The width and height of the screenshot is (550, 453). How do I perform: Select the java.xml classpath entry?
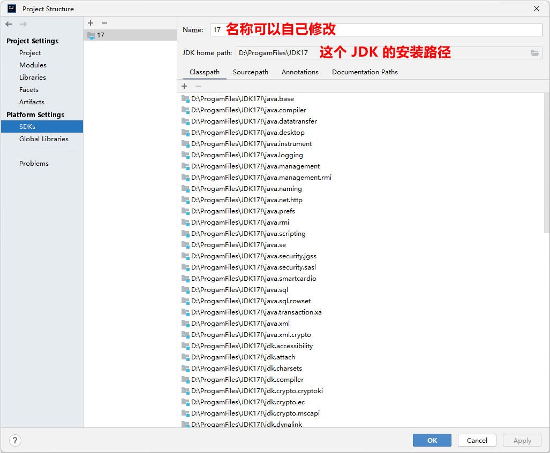click(236, 324)
